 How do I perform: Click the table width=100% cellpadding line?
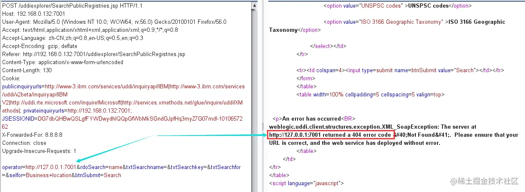tap(370, 95)
